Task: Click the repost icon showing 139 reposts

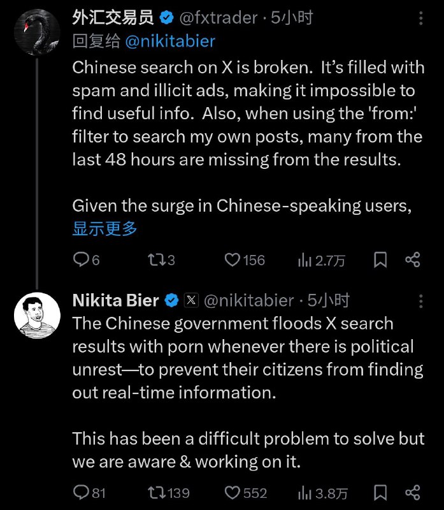Action: (155, 492)
